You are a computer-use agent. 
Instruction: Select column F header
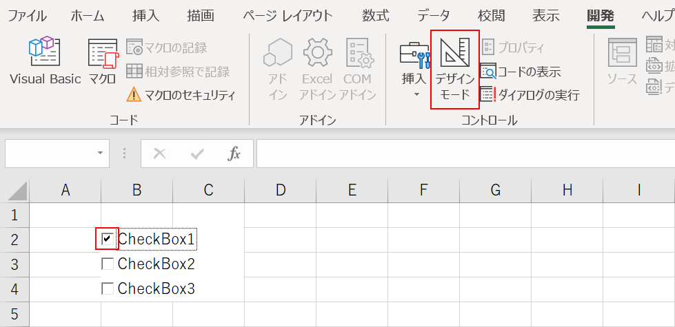point(423,191)
